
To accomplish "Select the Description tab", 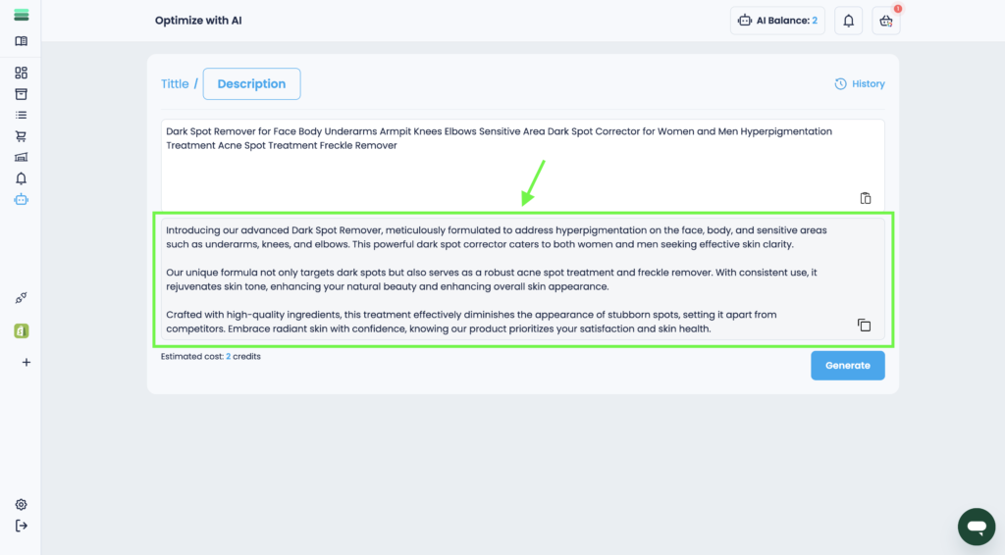I will click(251, 84).
